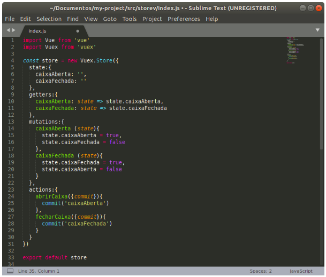326x277 pixels.
Task: Place cursor on 'import Vuex from' line
Action: coord(59,47)
